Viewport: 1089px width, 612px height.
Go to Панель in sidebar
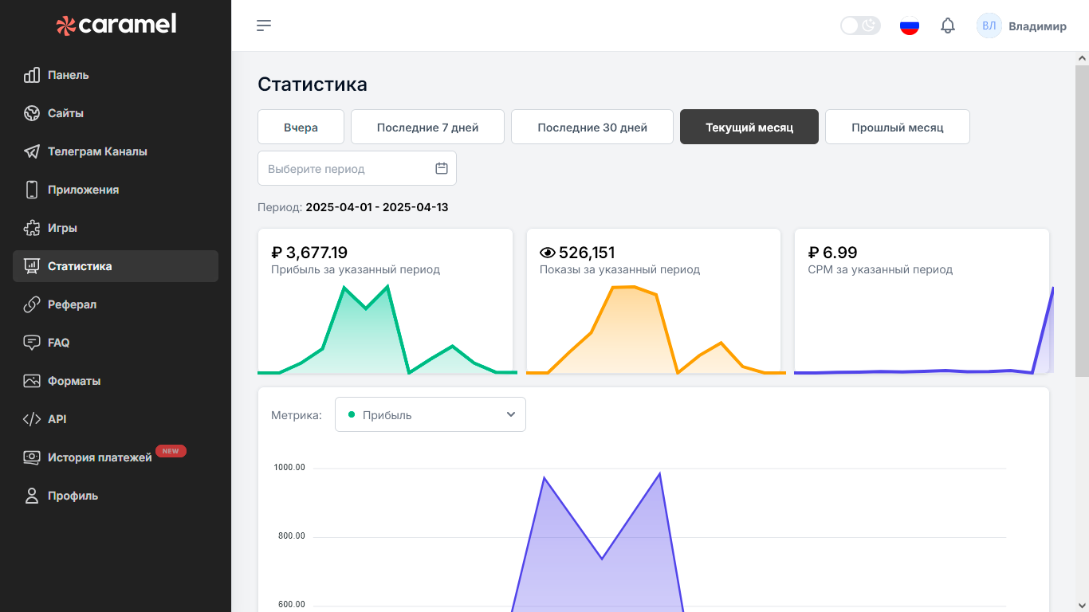pos(69,75)
